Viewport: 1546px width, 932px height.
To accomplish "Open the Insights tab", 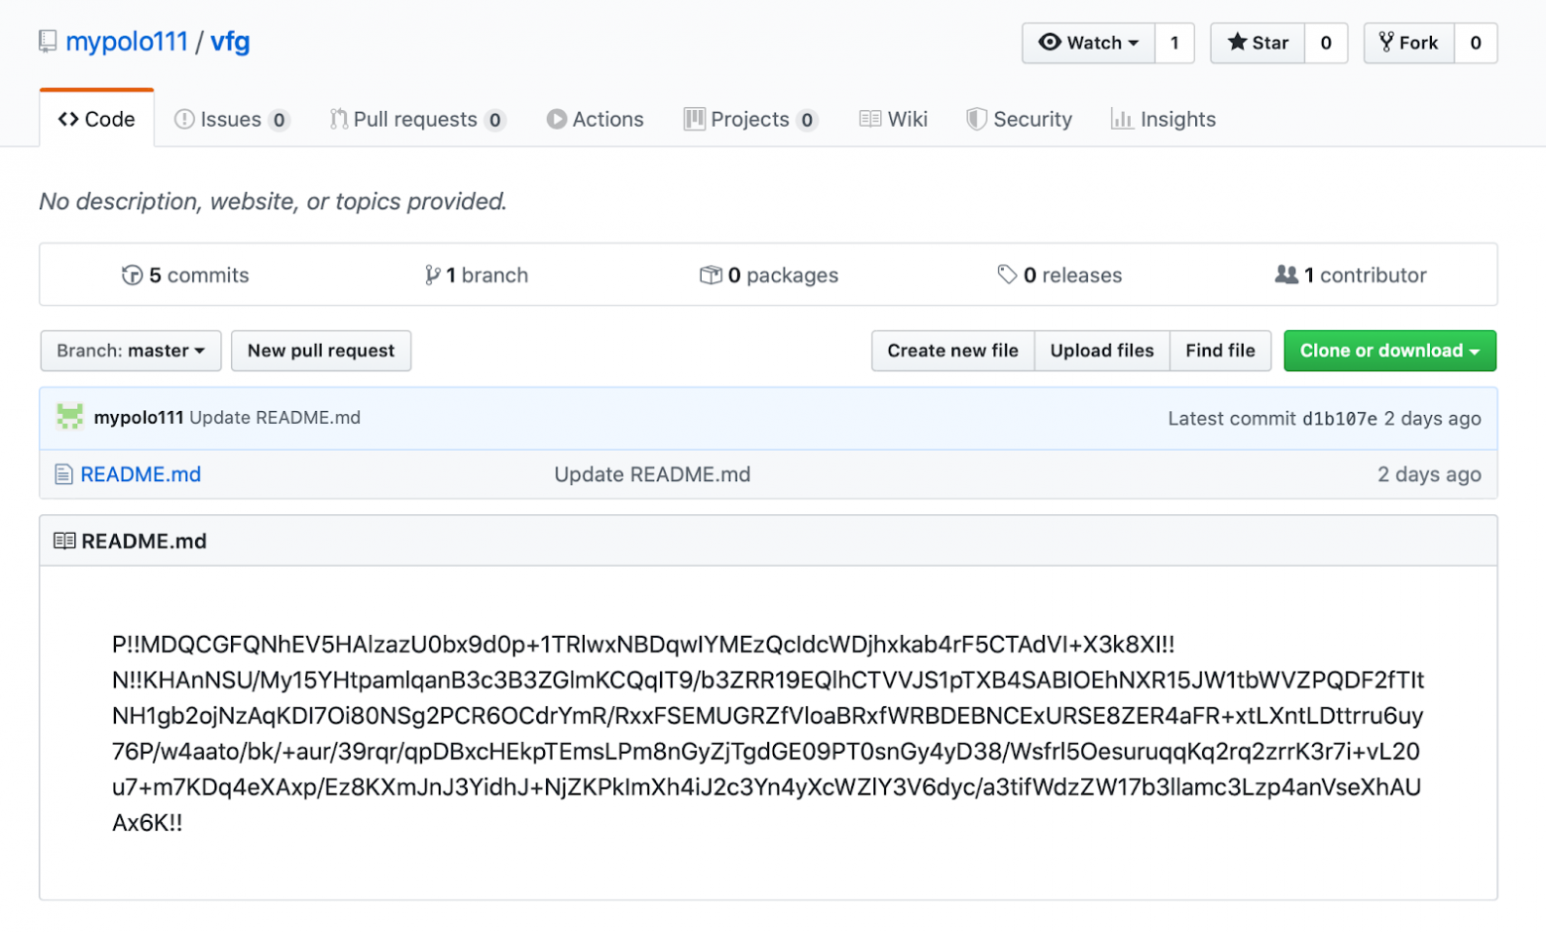I will (x=1163, y=119).
